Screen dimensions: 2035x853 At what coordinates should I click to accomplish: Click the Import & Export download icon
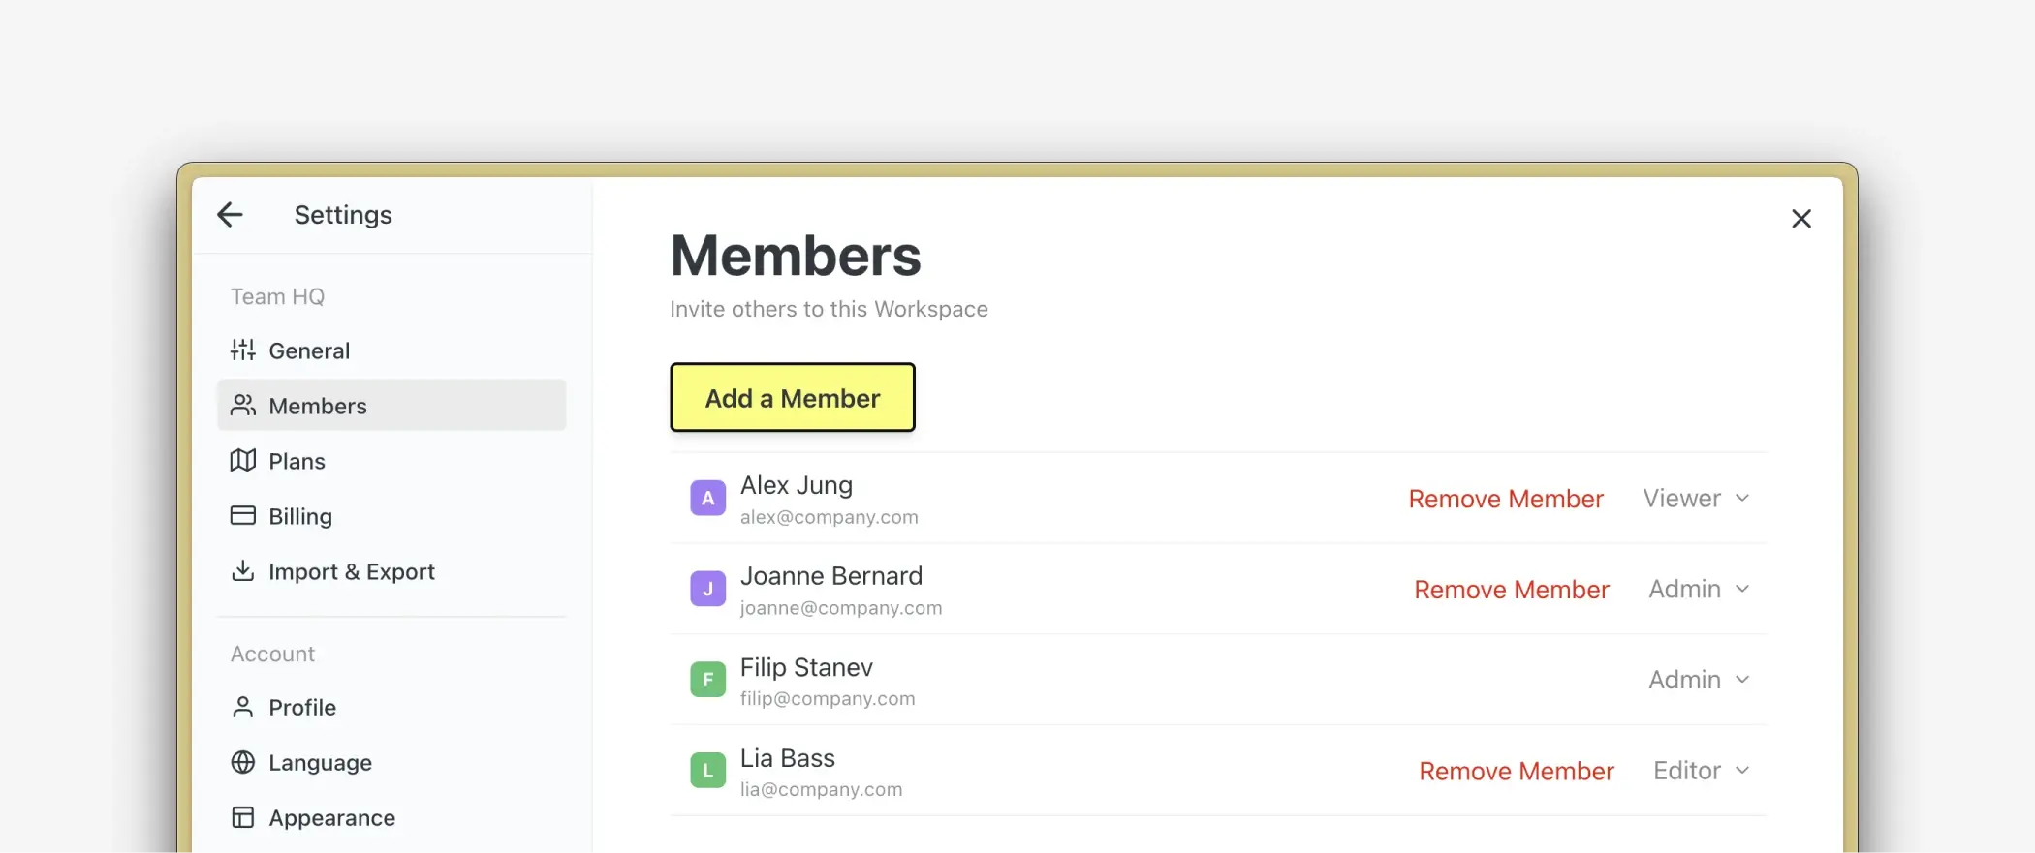[242, 571]
